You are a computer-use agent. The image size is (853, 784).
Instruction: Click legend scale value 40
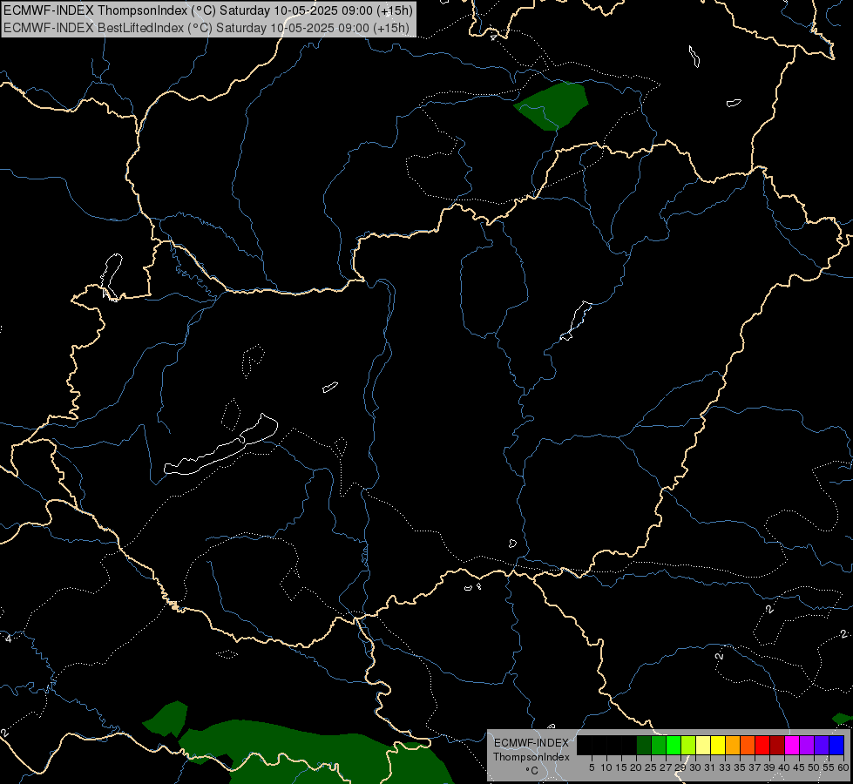coord(783,767)
